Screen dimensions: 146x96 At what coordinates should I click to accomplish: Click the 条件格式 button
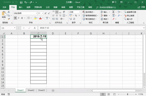pyautogui.click(x=89, y=12)
